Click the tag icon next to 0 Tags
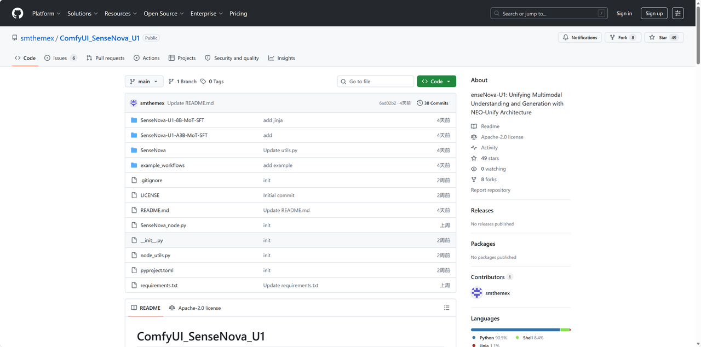 pos(203,82)
